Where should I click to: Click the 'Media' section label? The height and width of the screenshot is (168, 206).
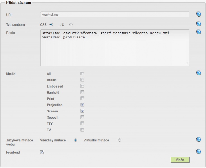click(x=11, y=74)
